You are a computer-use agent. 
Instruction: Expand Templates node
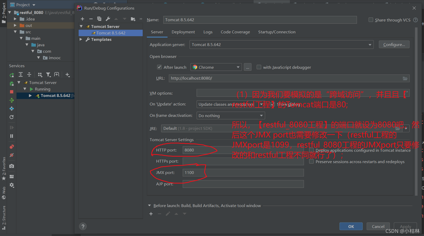(81, 39)
